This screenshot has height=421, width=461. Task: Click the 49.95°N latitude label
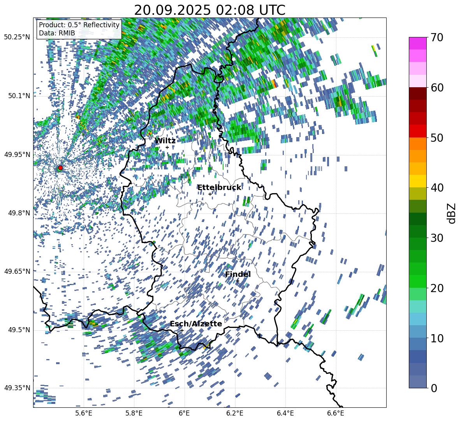[x=17, y=154]
